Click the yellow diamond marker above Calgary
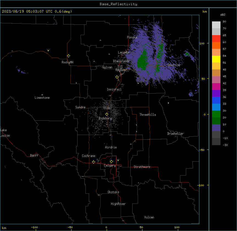The width and height of the screenshot is (237, 231). click(x=111, y=162)
